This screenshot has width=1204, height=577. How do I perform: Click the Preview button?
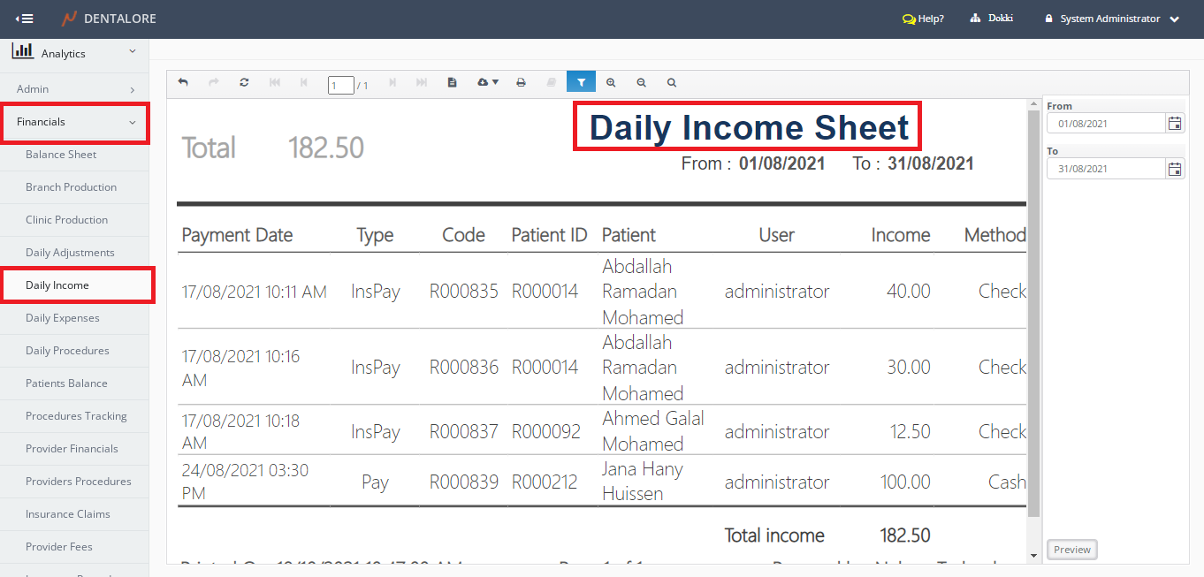click(1071, 550)
